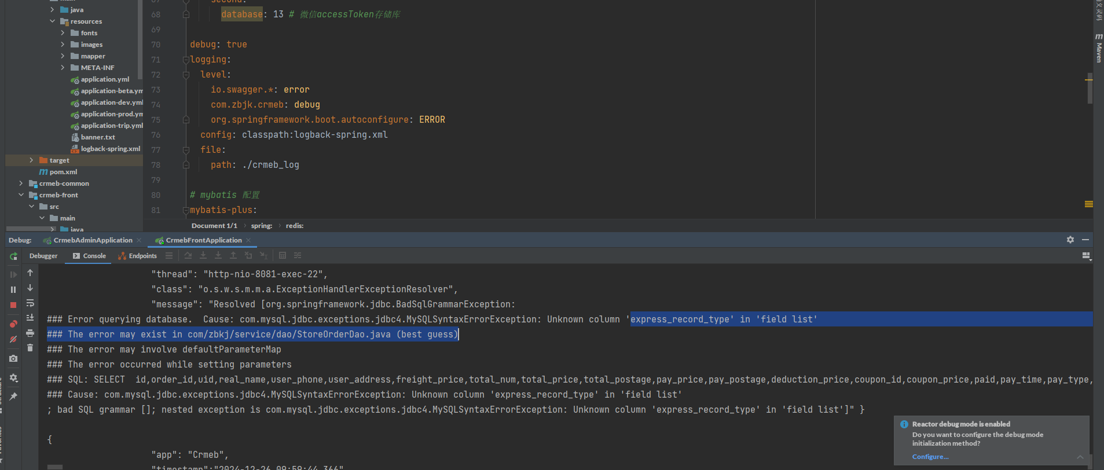This screenshot has height=470, width=1104.
Task: Expand the META-INF folder
Action: click(x=63, y=68)
